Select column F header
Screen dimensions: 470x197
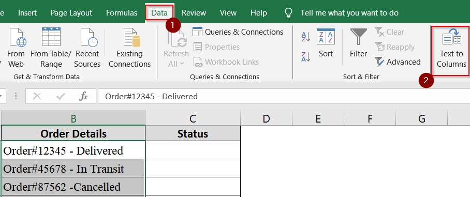click(x=370, y=118)
